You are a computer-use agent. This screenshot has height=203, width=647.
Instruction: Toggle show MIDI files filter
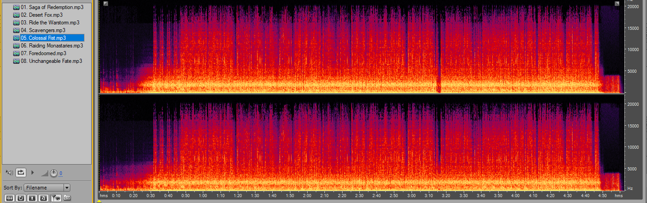pos(44,198)
